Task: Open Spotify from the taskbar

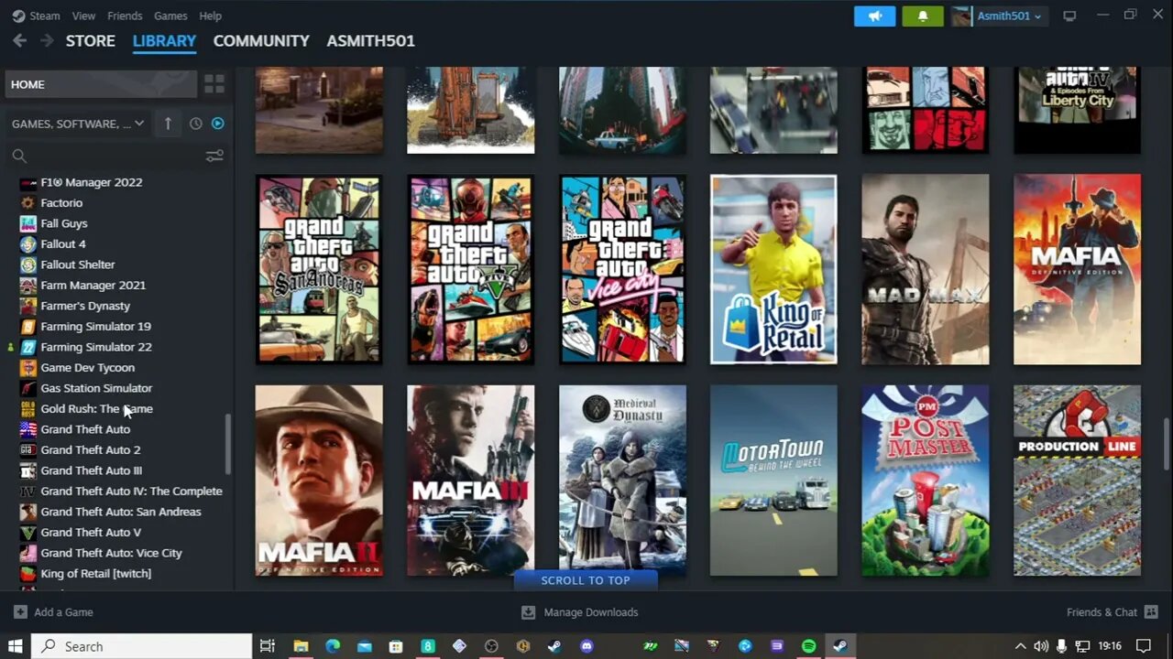Action: [808, 646]
